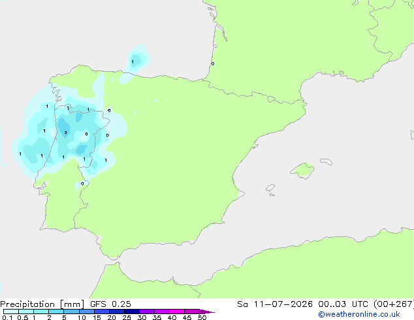
Task: Choose the darkest navy 25–30 mm swatch
Action: 131,312
